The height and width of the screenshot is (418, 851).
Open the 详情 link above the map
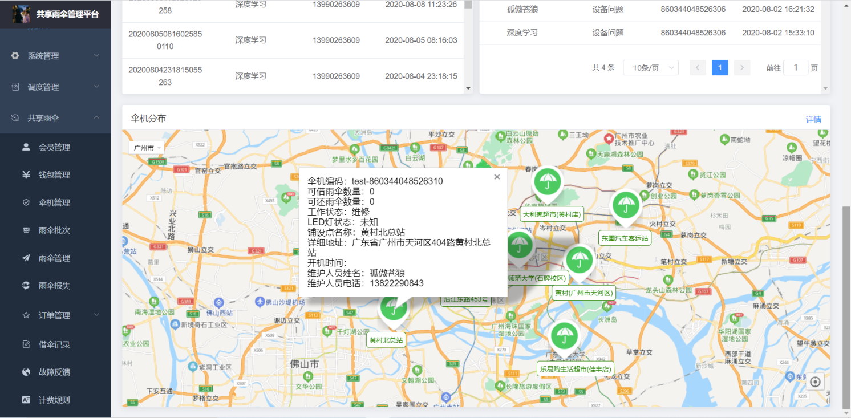pos(813,119)
